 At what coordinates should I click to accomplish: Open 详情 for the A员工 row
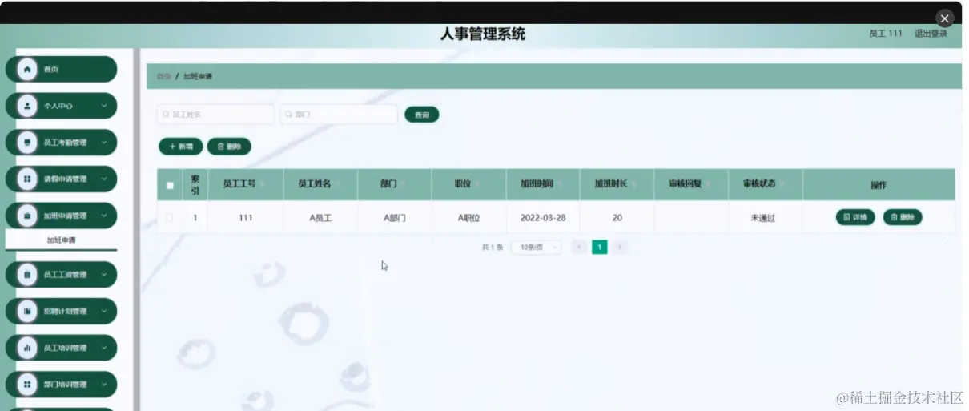pos(855,217)
